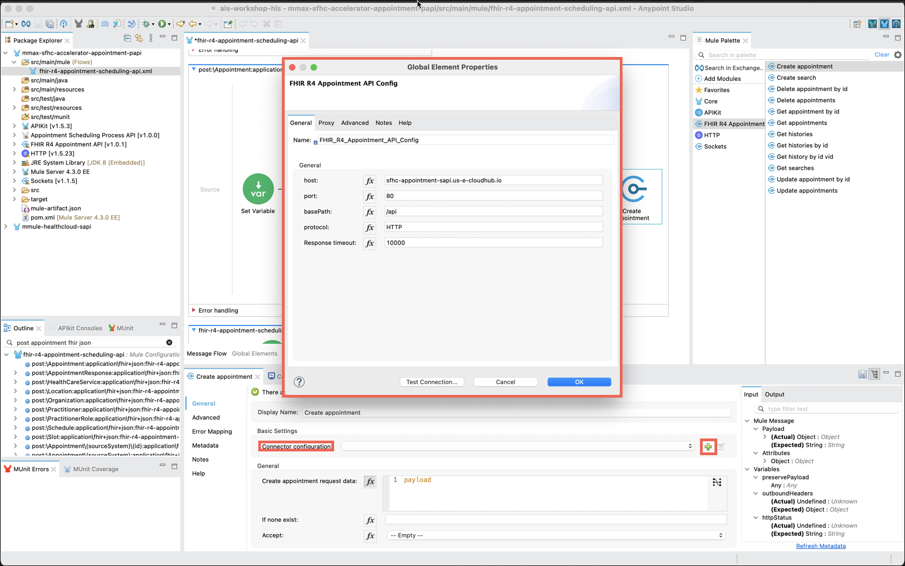Switch to Advanced tab in Global Element dialog
The width and height of the screenshot is (905, 566).
point(355,123)
